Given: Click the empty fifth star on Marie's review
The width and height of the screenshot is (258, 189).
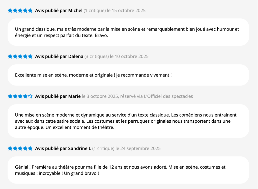Looking at the screenshot, I should tap(30, 96).
